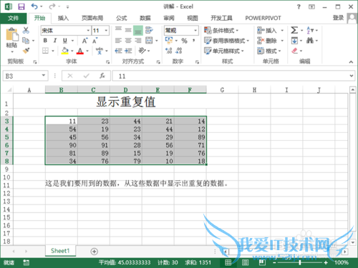Click the Merge and Center icon
This screenshot has width=358, height=268.
pos(149,41)
